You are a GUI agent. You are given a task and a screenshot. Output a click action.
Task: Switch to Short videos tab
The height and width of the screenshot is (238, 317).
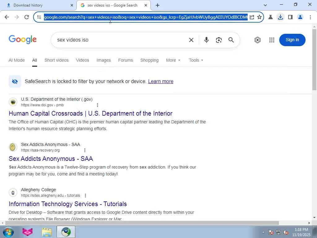56,60
